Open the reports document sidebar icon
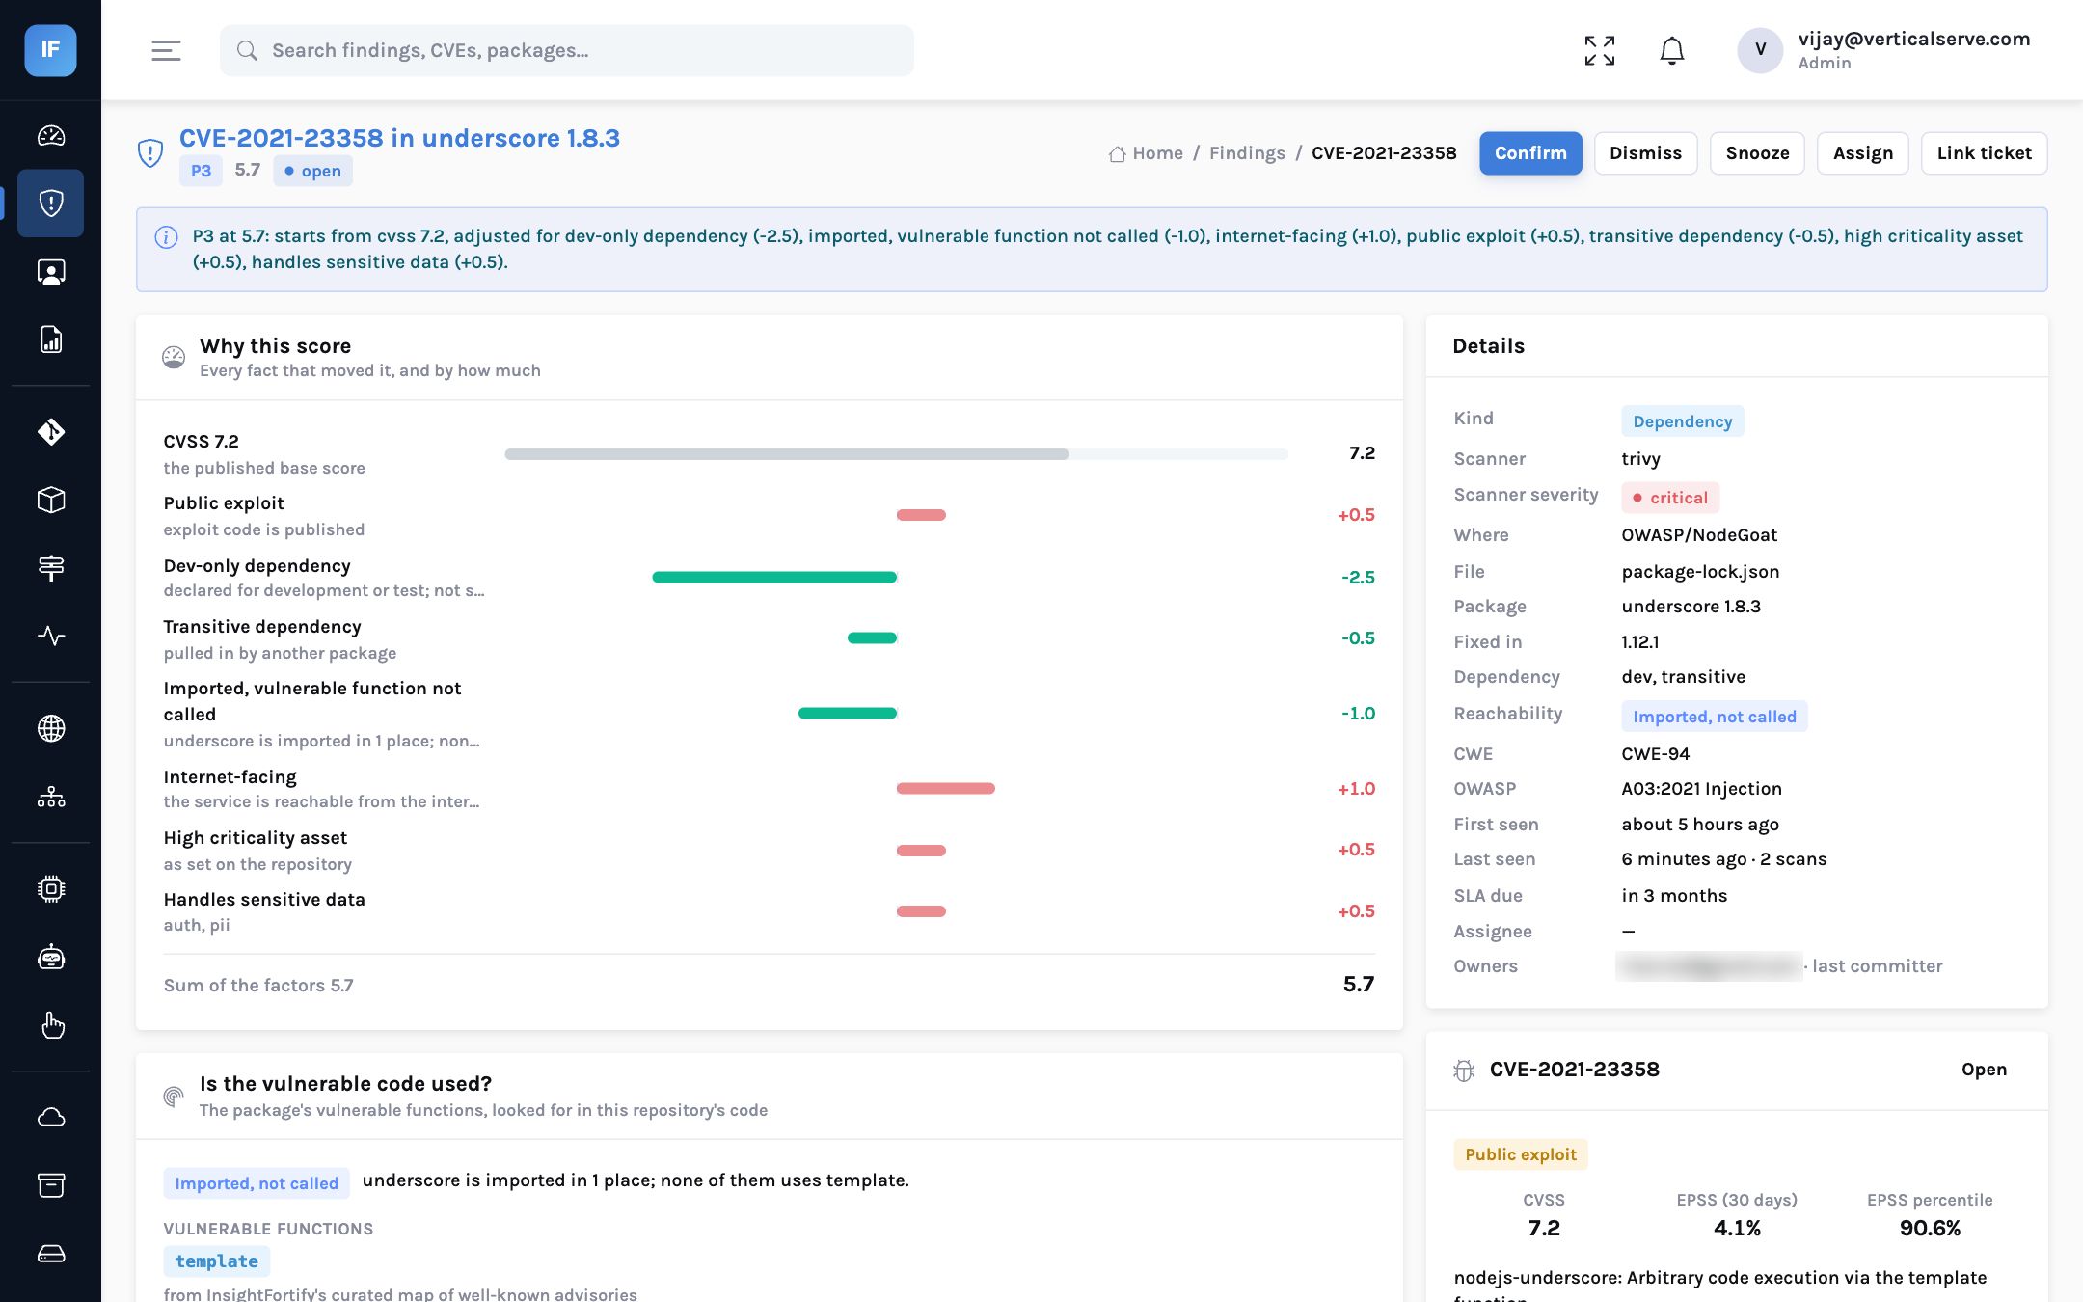This screenshot has height=1302, width=2083. tap(51, 339)
